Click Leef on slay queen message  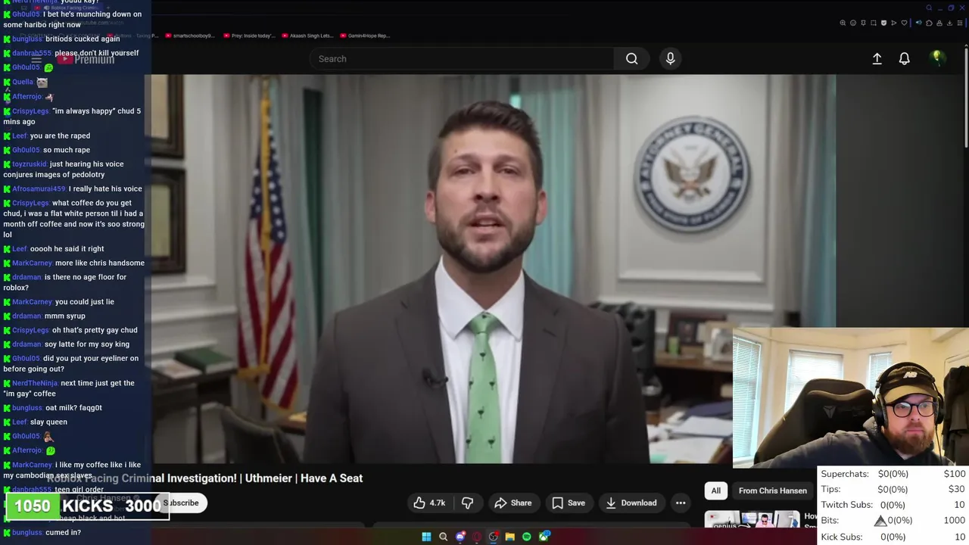[x=20, y=422]
